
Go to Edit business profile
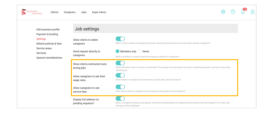(48, 29)
